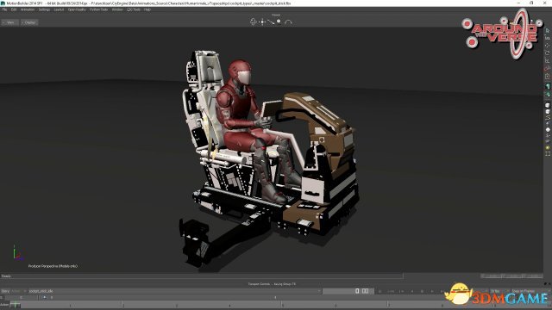The image size is (552, 310).
Task: Click the play button in transport controls
Action: 432,291
